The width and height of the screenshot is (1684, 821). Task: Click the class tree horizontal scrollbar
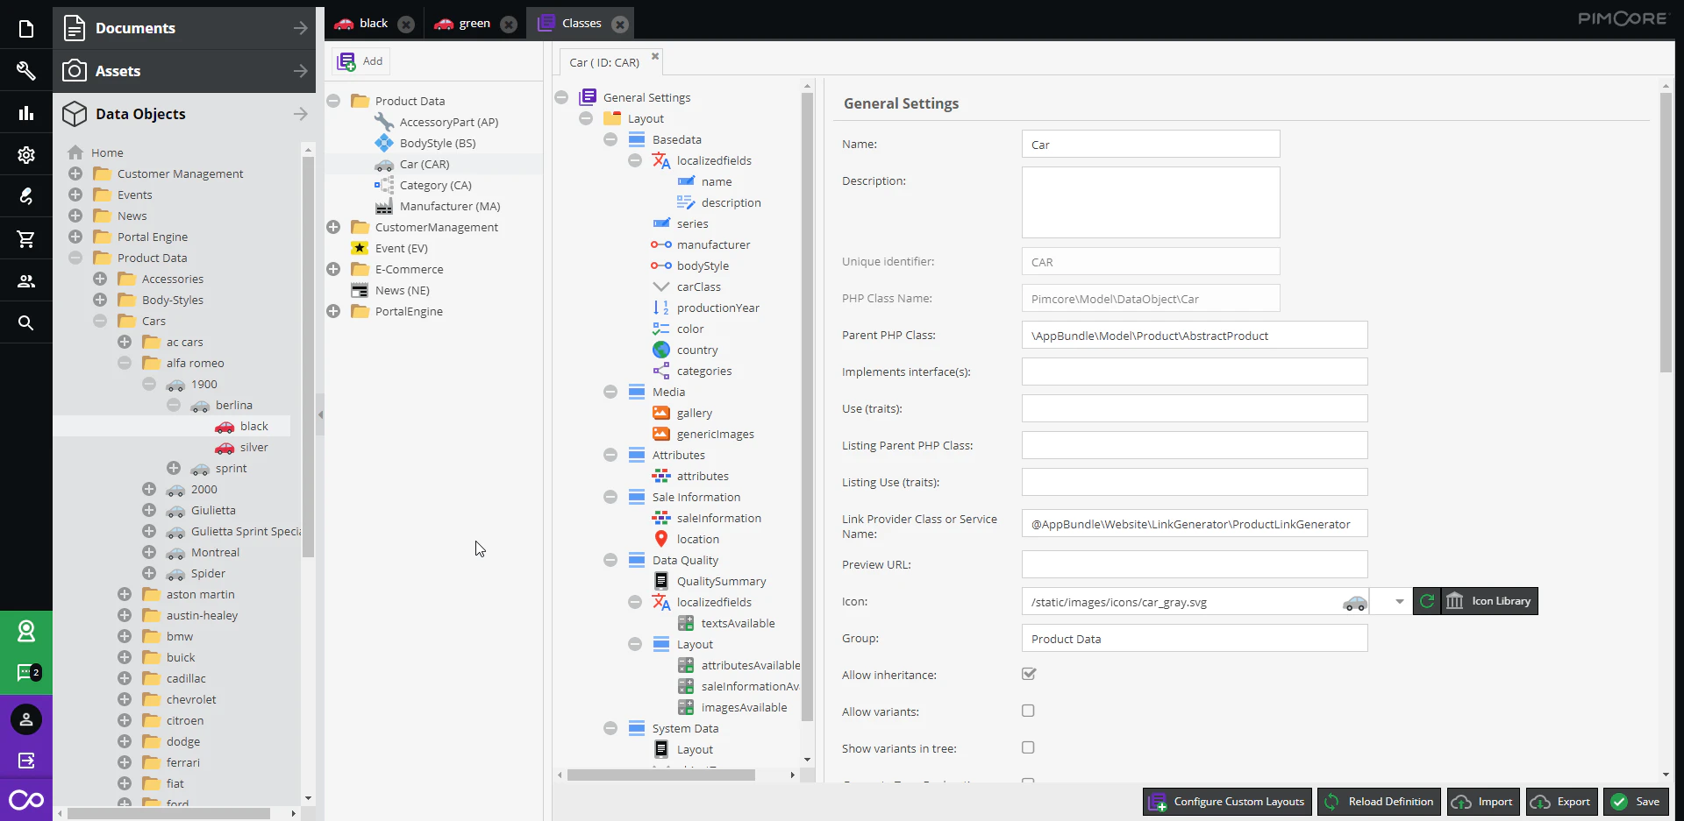click(661, 775)
